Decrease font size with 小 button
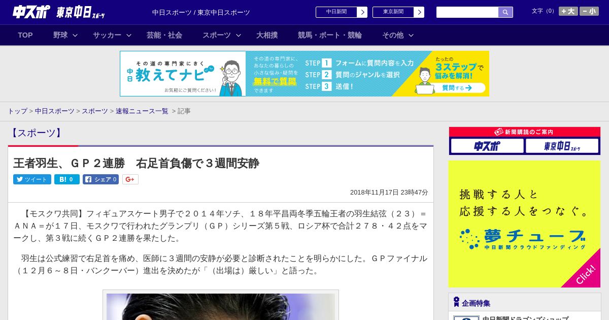Image resolution: width=609 pixels, height=320 pixels. point(589,11)
